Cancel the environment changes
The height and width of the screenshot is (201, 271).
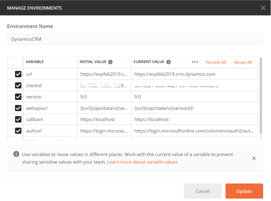coord(203,191)
